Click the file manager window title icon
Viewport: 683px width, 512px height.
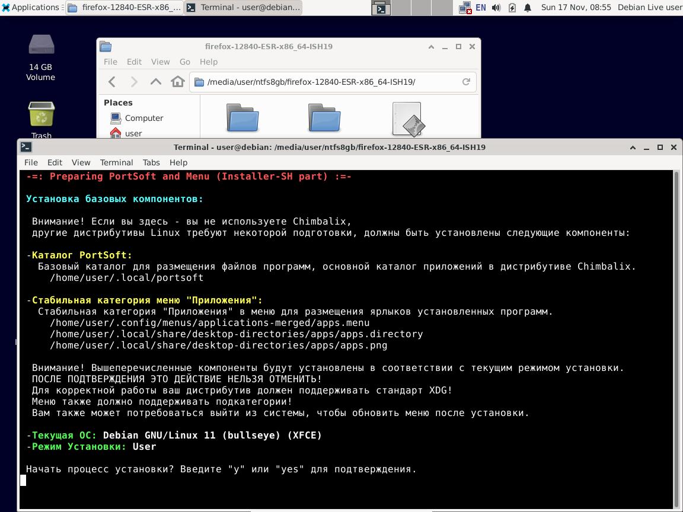pos(106,47)
